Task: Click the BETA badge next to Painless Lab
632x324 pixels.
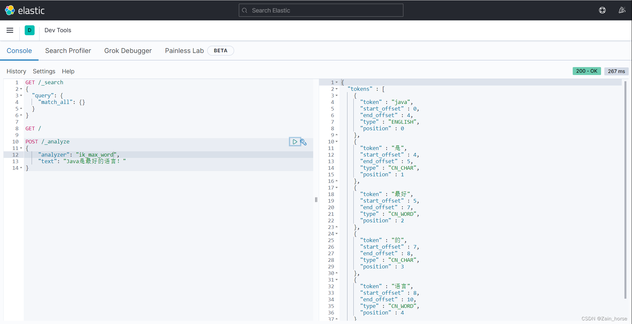Action: (220, 51)
